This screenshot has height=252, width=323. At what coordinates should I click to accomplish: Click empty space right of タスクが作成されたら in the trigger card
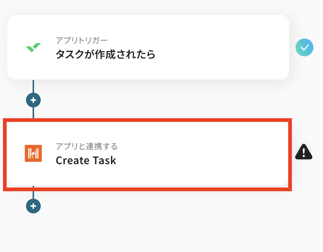(x=222, y=54)
